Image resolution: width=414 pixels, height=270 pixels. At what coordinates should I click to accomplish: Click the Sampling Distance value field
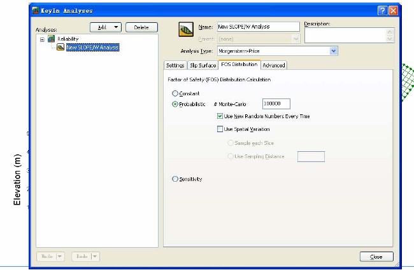pos(311,156)
